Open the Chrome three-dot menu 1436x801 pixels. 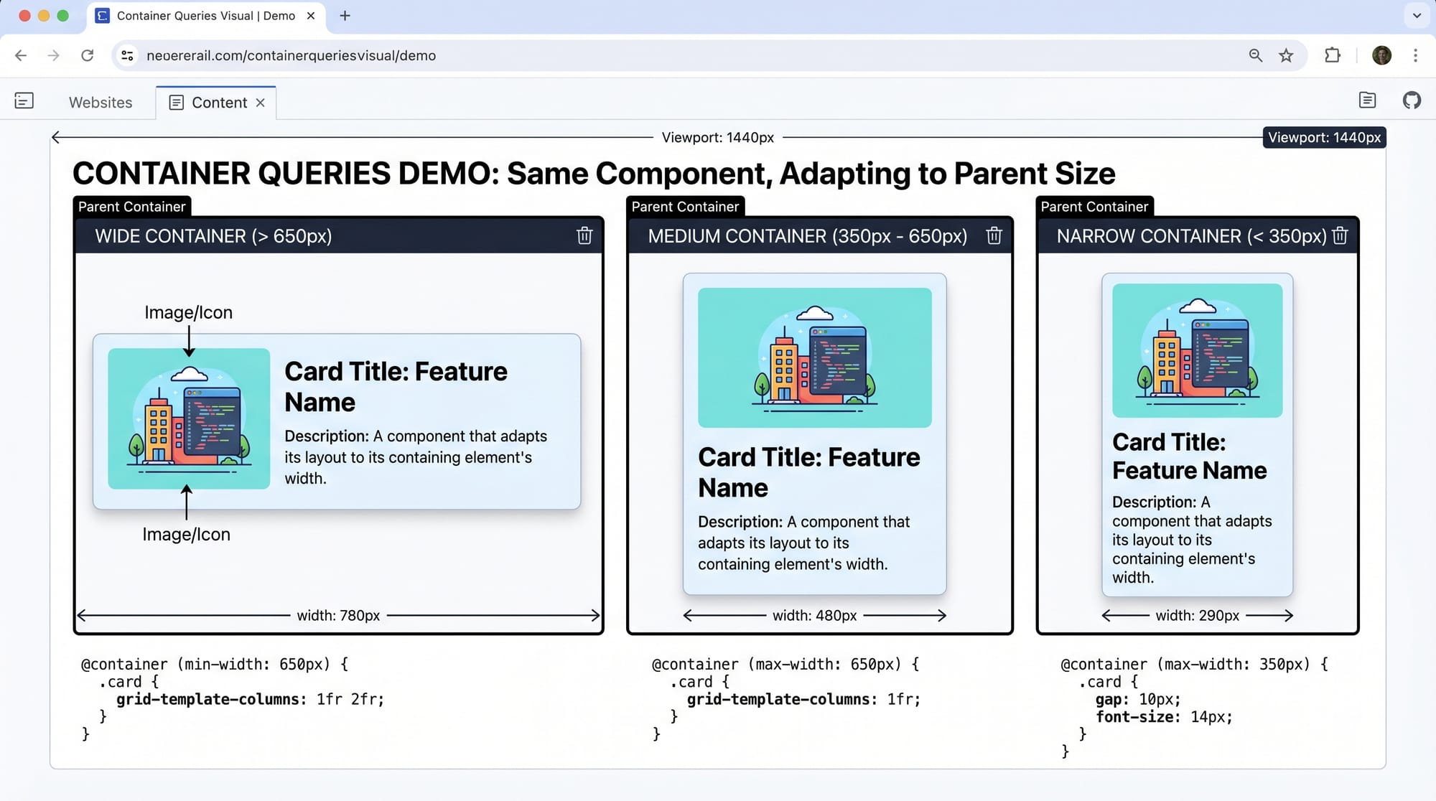pos(1415,55)
